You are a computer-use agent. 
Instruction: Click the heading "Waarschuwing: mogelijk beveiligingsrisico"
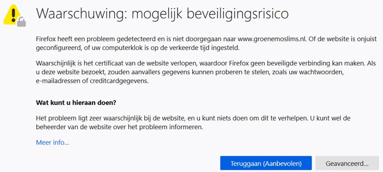[162, 14]
